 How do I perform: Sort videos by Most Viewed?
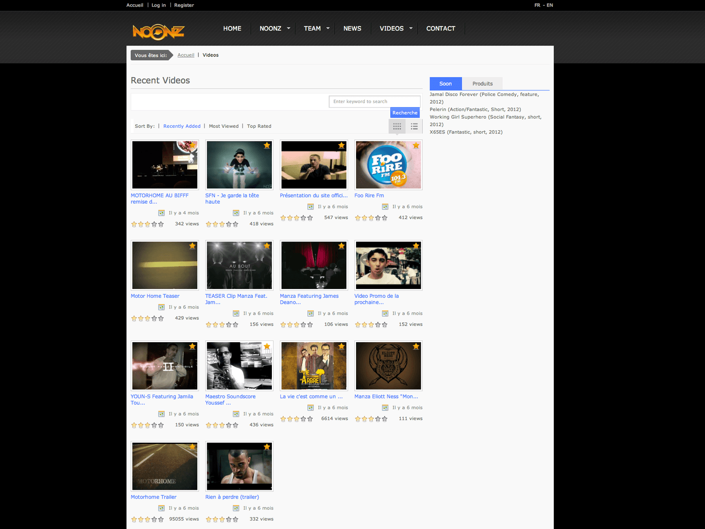click(223, 126)
